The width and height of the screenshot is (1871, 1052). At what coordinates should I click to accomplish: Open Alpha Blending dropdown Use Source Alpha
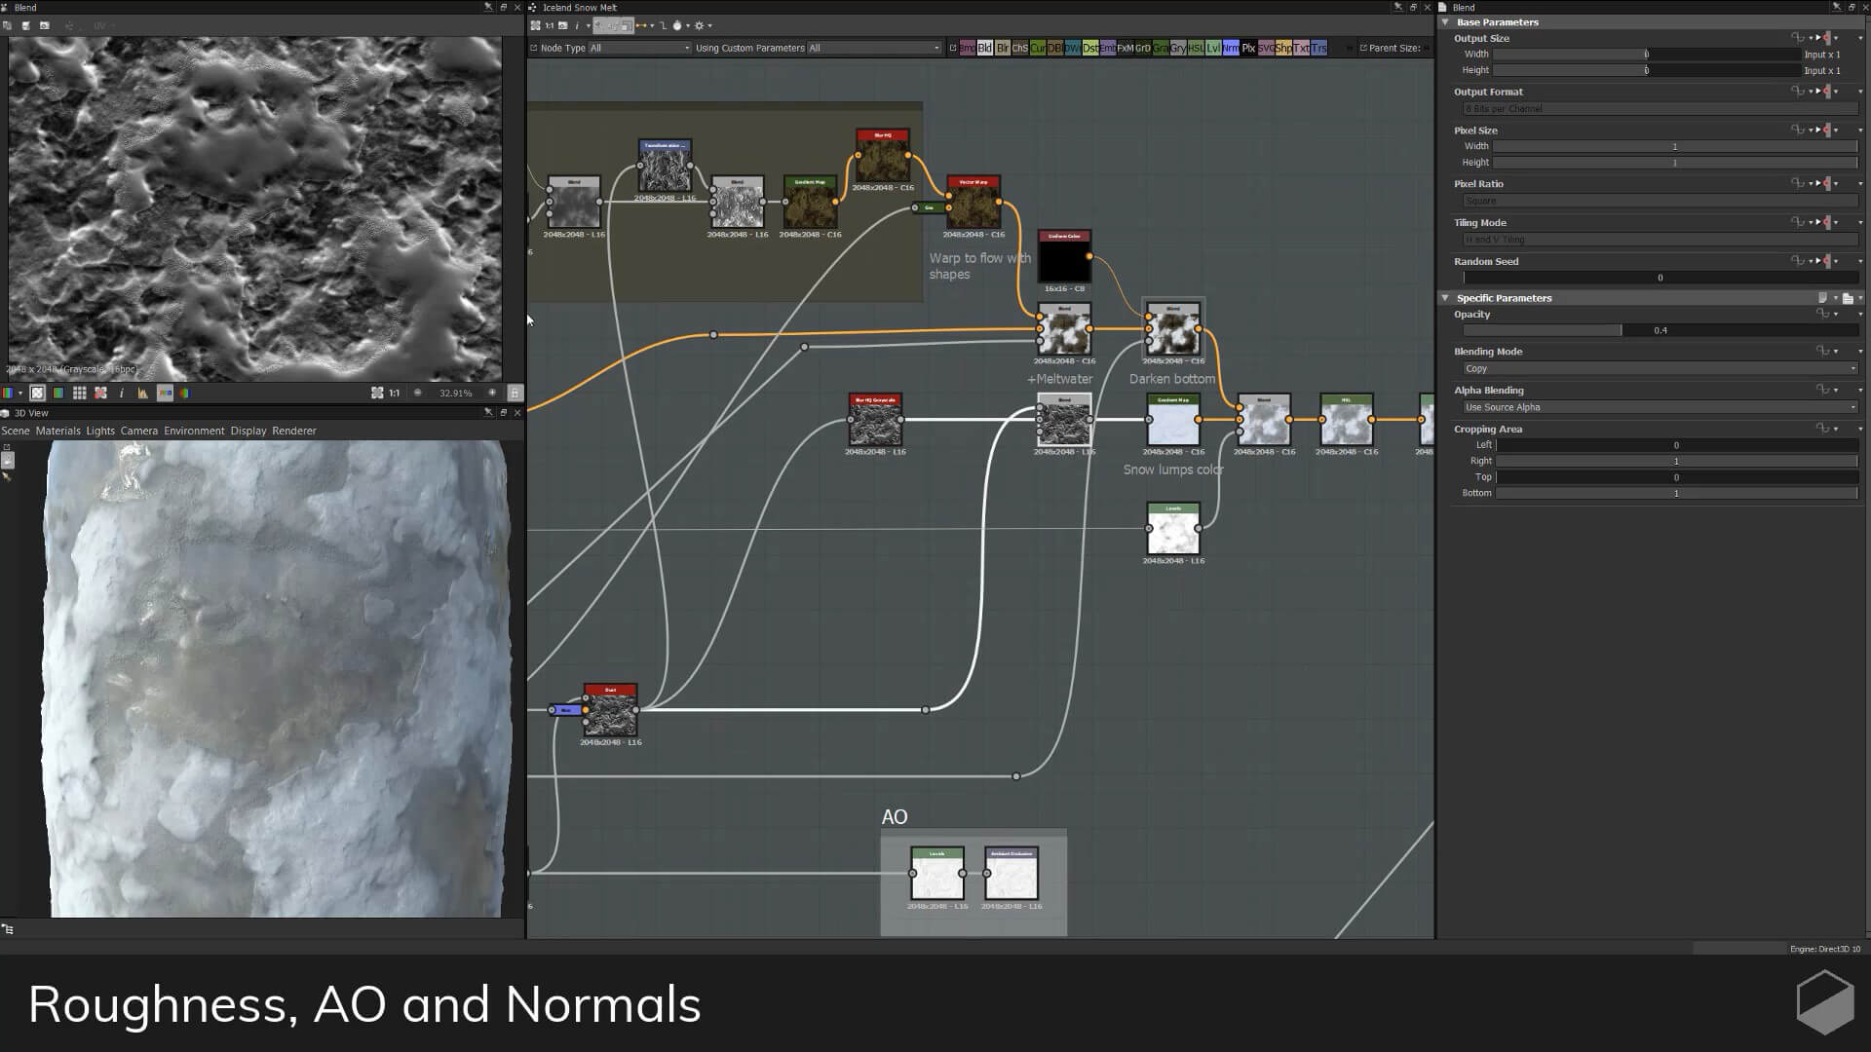pyautogui.click(x=1660, y=407)
